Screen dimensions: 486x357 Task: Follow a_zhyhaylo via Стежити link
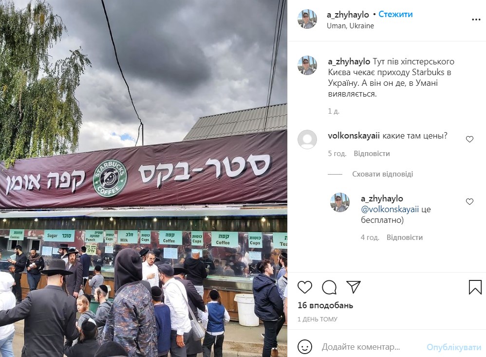395,14
